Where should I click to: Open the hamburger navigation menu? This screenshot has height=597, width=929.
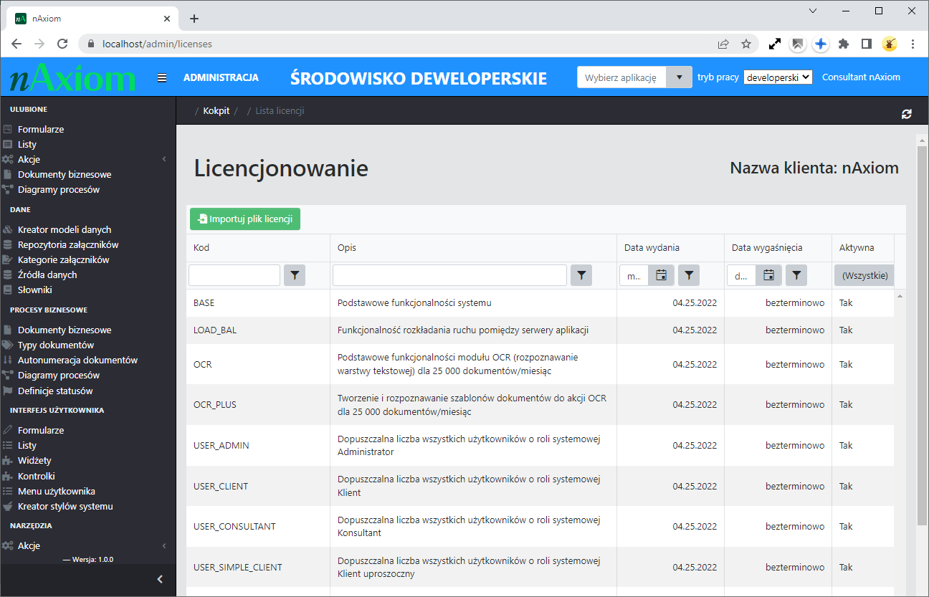(x=161, y=77)
